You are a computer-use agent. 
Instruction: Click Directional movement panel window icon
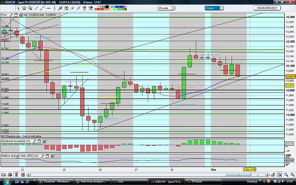coord(39,141)
